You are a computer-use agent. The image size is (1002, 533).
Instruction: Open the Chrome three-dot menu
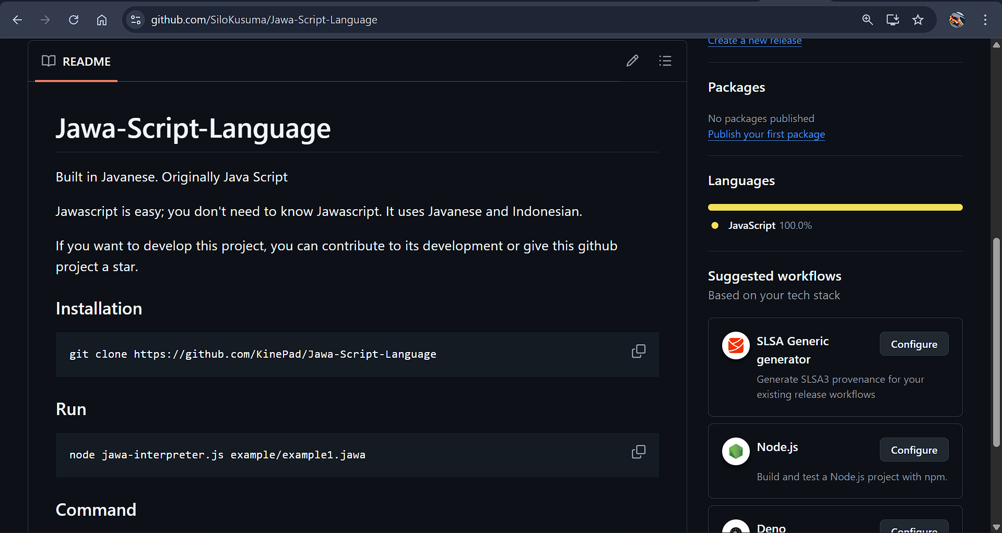(x=985, y=20)
